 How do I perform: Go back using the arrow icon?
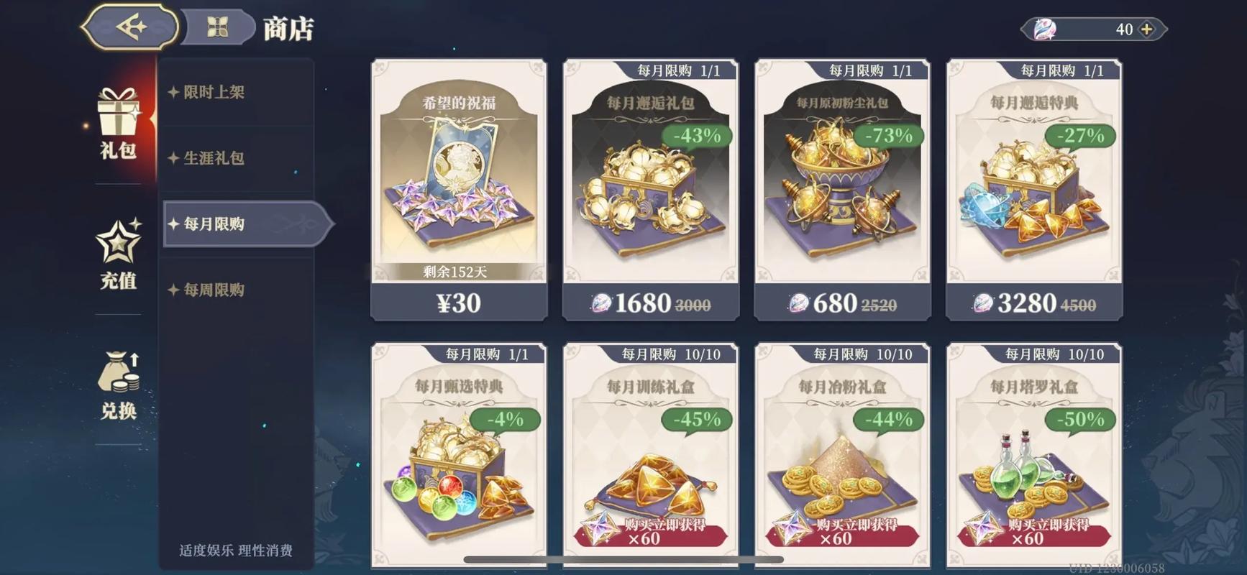coord(131,27)
